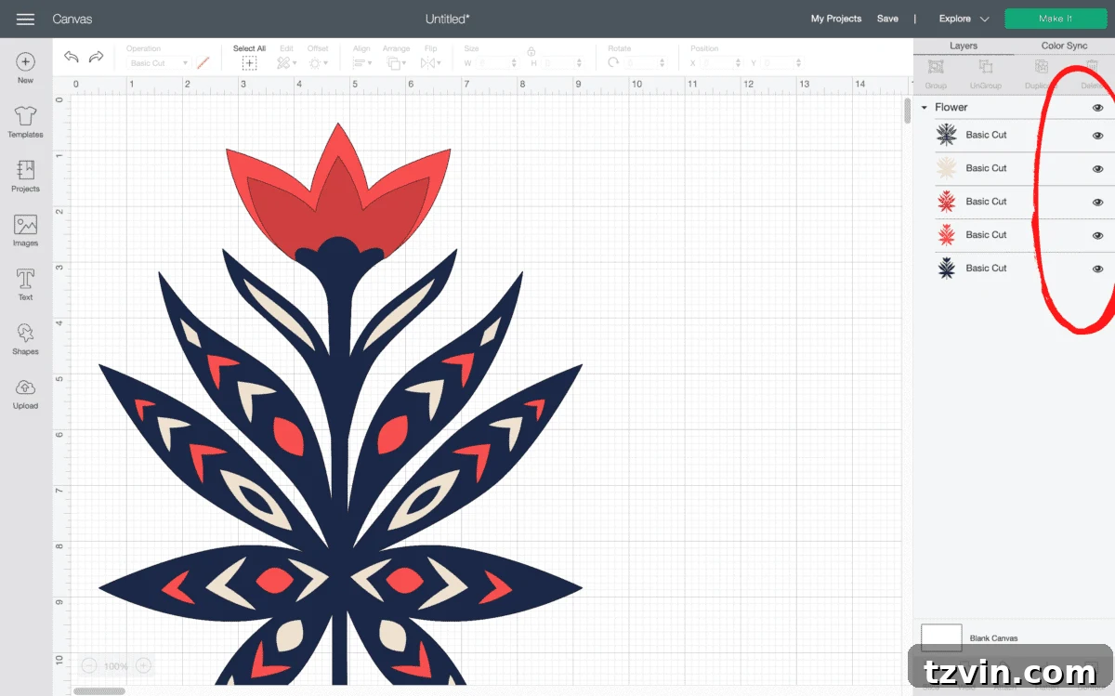Click the Rotate icon
This screenshot has width=1115, height=696.
[613, 62]
